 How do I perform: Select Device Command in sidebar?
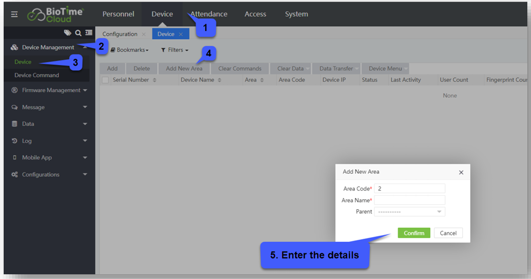[37, 75]
